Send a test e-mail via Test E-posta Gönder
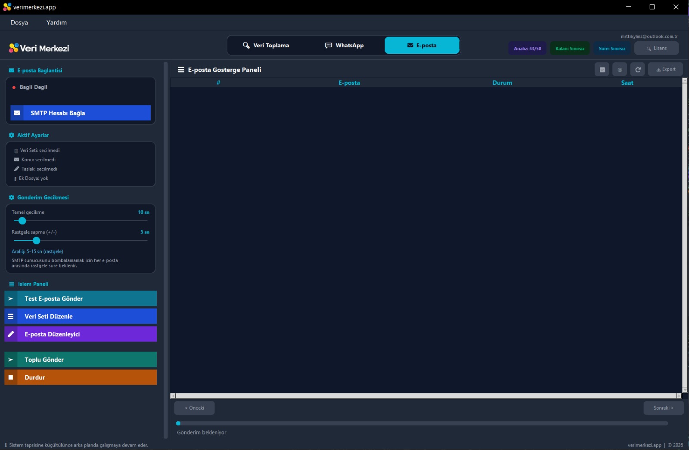Image resolution: width=689 pixels, height=450 pixels. pyautogui.click(x=81, y=299)
